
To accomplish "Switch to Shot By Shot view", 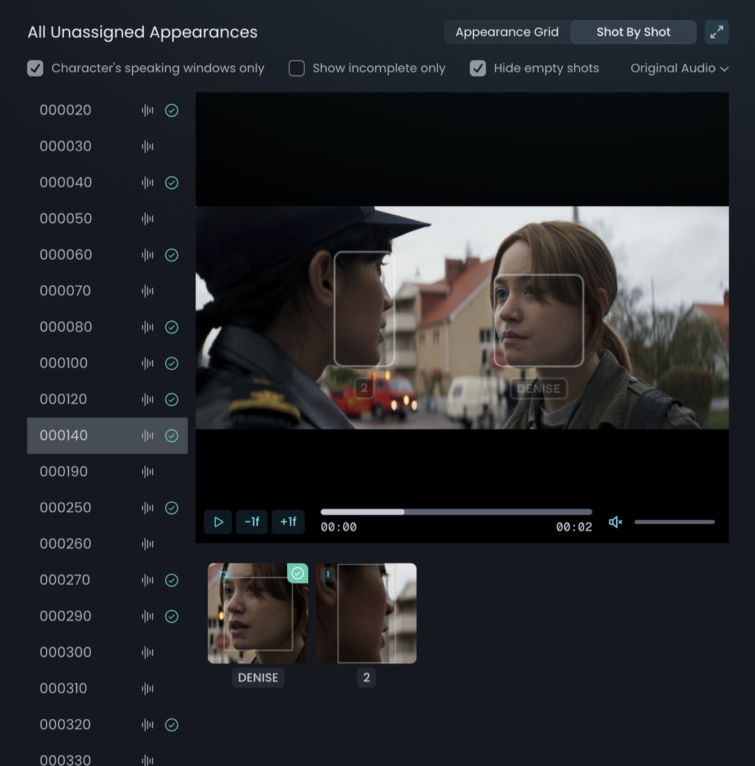I will [633, 32].
